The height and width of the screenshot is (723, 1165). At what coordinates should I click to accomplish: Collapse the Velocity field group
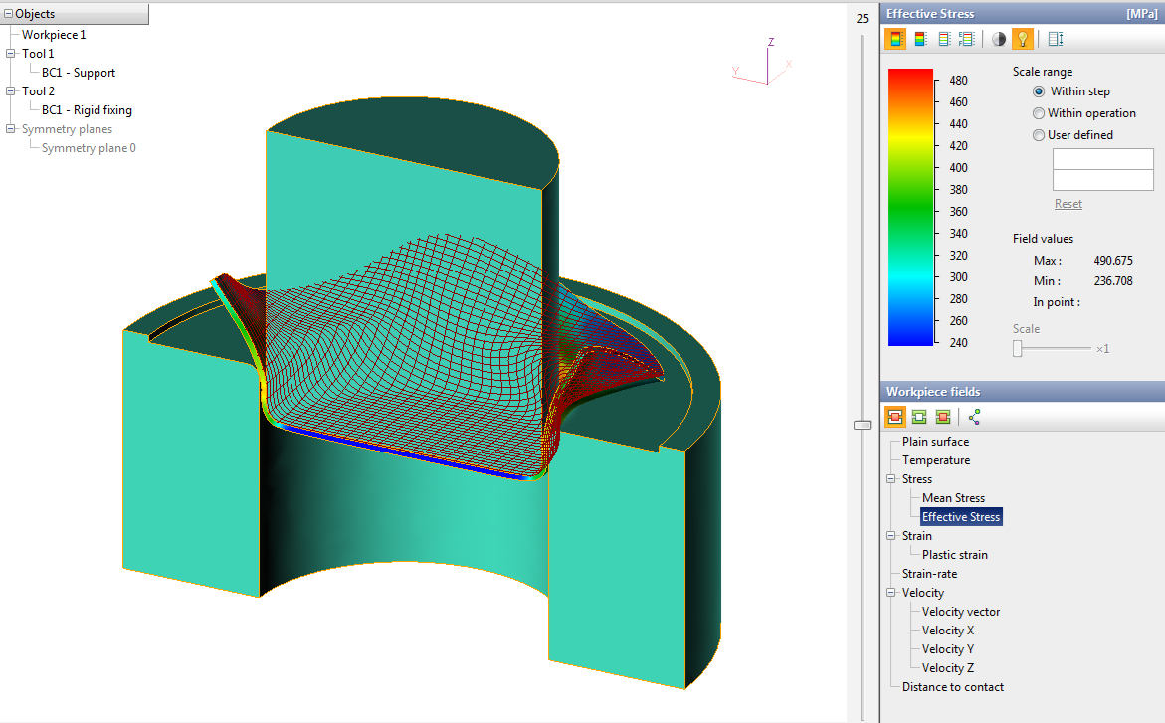coord(892,593)
